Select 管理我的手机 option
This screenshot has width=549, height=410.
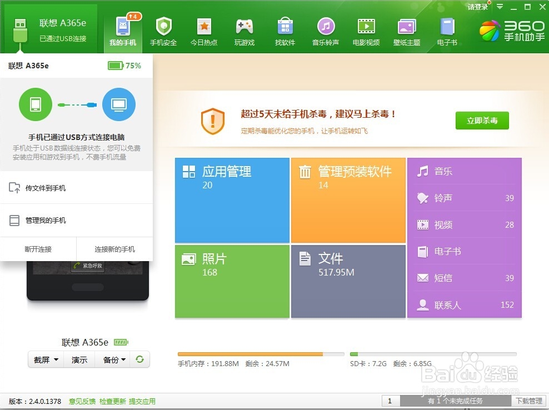pyautogui.click(x=76, y=220)
